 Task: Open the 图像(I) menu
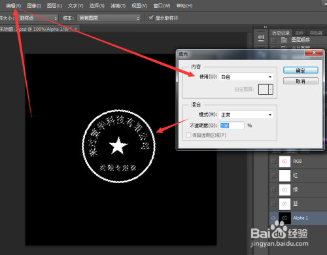click(34, 6)
